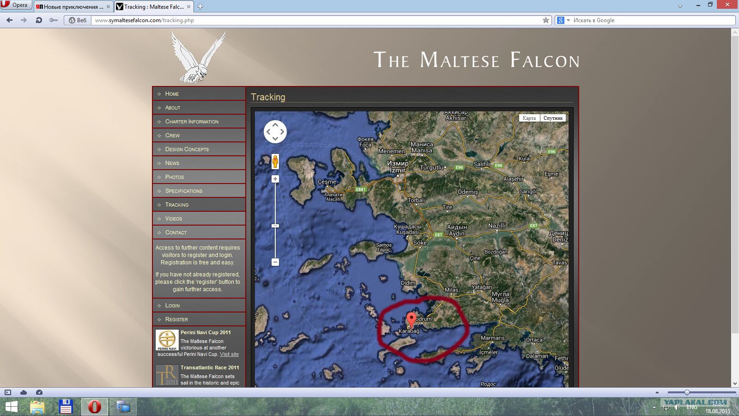Show hidden system tray icons
This screenshot has height=416, width=739.
(x=654, y=407)
